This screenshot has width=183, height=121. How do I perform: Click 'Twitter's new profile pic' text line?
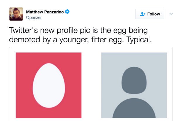coord(49,30)
